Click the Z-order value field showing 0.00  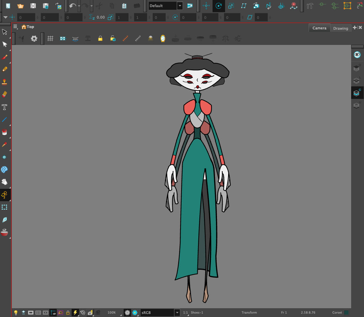101,17
